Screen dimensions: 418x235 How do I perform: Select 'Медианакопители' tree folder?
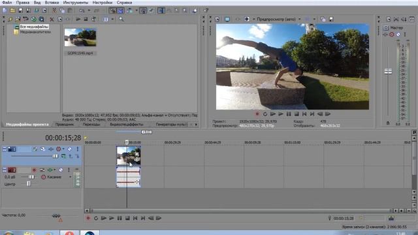point(35,32)
